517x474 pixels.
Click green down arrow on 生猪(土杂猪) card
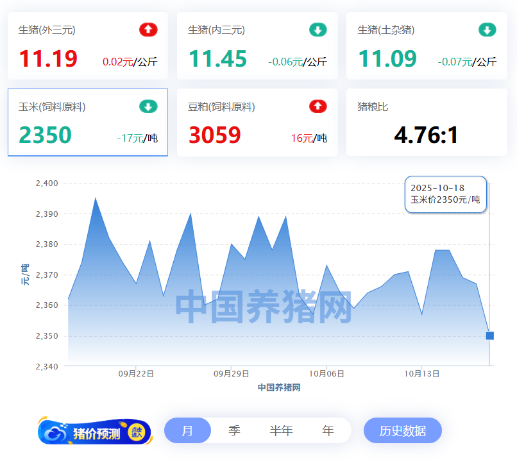click(487, 30)
